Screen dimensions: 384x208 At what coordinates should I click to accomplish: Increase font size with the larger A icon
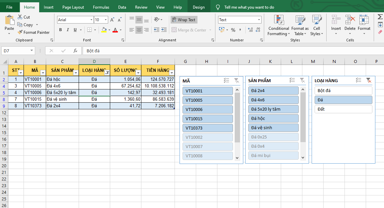(112, 20)
